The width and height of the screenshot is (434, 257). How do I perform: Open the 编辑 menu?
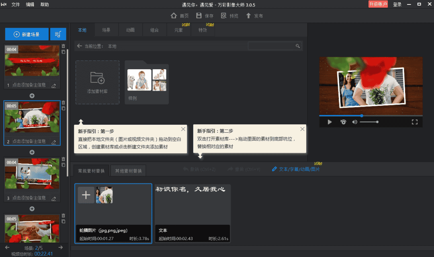(x=30, y=4)
